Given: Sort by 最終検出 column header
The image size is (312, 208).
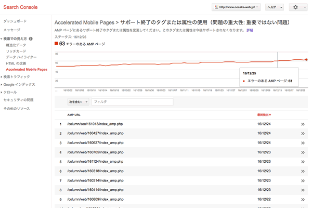Looking at the screenshot, I should [x=264, y=115].
